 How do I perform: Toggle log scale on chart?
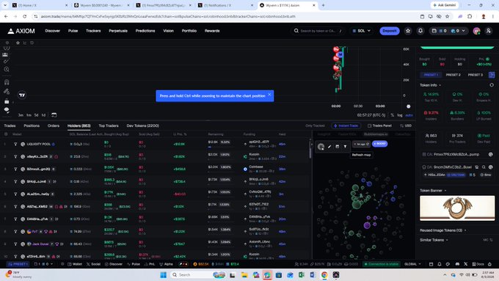click(x=400, y=115)
